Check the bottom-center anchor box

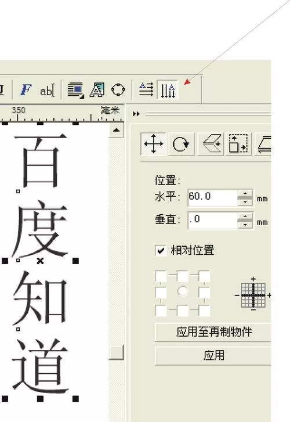coord(183,311)
